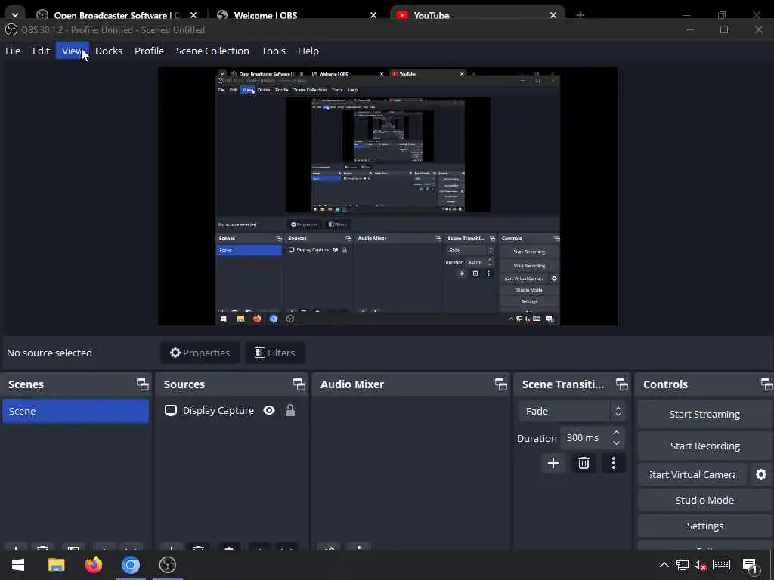Open Firefox from the taskbar

(x=93, y=565)
